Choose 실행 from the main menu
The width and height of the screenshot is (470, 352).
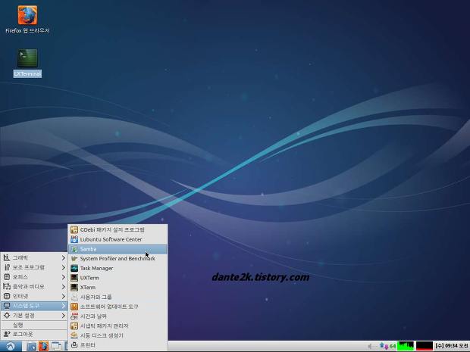(34, 325)
